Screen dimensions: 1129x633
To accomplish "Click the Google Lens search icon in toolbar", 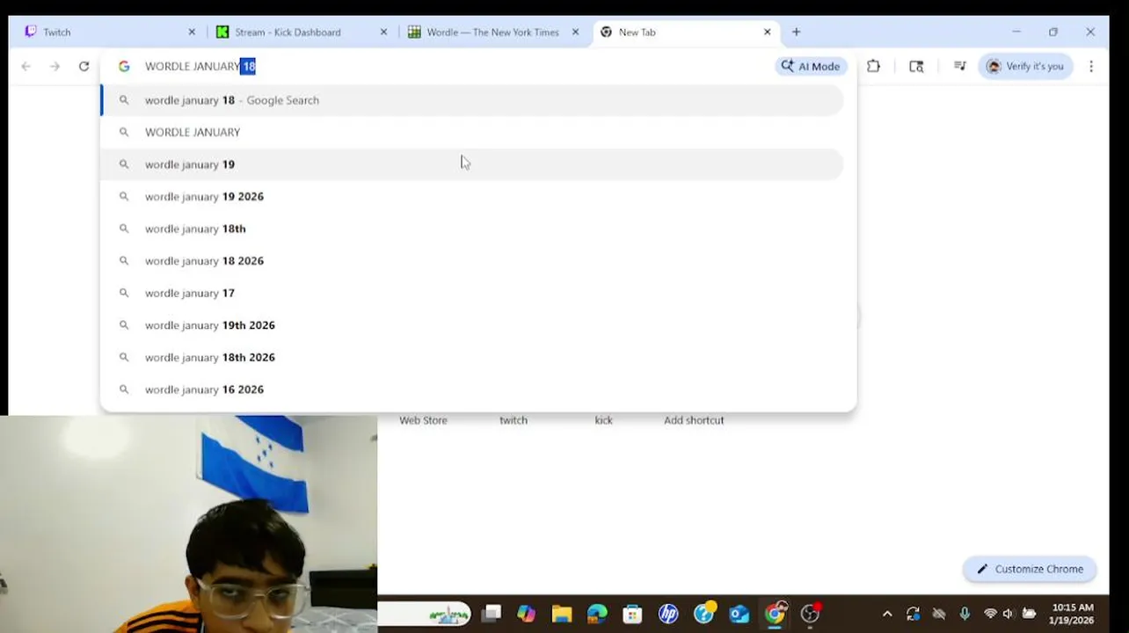I will [916, 66].
